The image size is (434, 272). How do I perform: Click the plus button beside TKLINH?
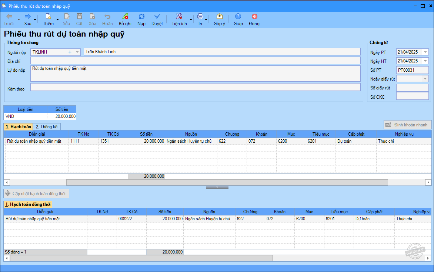[70, 52]
